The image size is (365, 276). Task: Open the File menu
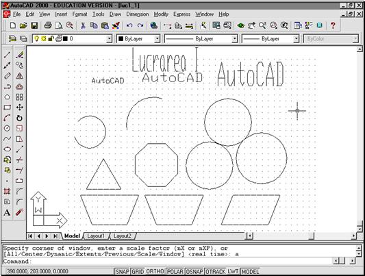16,14
